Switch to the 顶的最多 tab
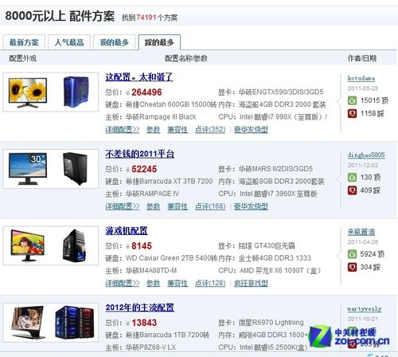 click(115, 42)
